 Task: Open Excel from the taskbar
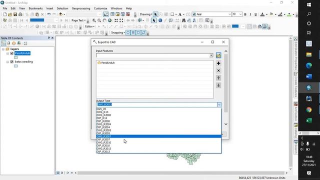pyautogui.click(x=309, y=120)
